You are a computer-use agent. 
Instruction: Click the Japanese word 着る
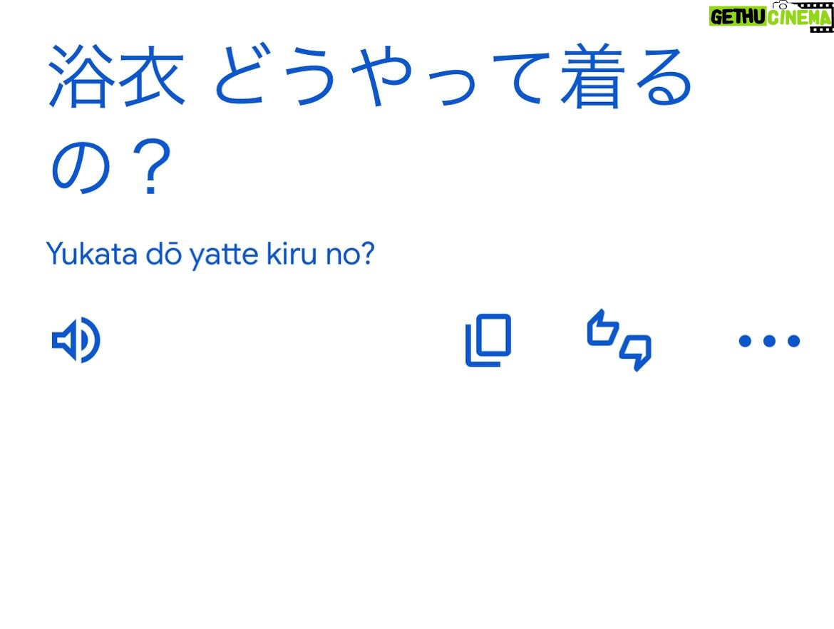626,76
